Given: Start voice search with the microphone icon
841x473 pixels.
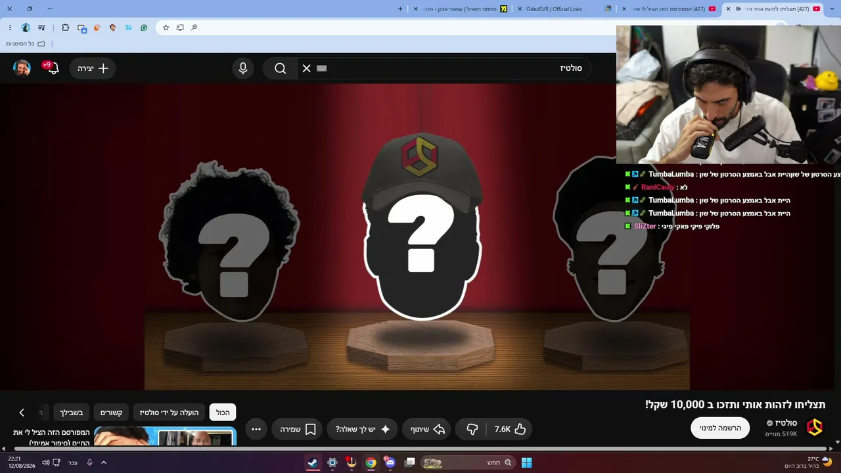Looking at the screenshot, I should [243, 68].
